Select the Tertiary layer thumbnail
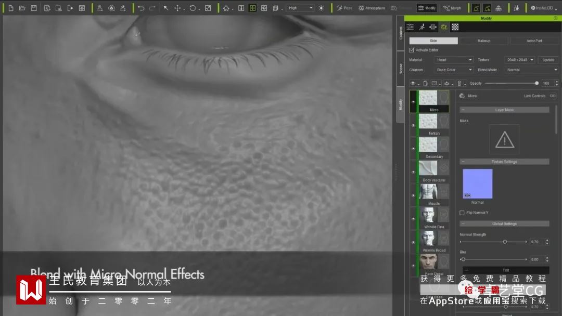Viewport: 562px width, 316px height. click(428, 121)
